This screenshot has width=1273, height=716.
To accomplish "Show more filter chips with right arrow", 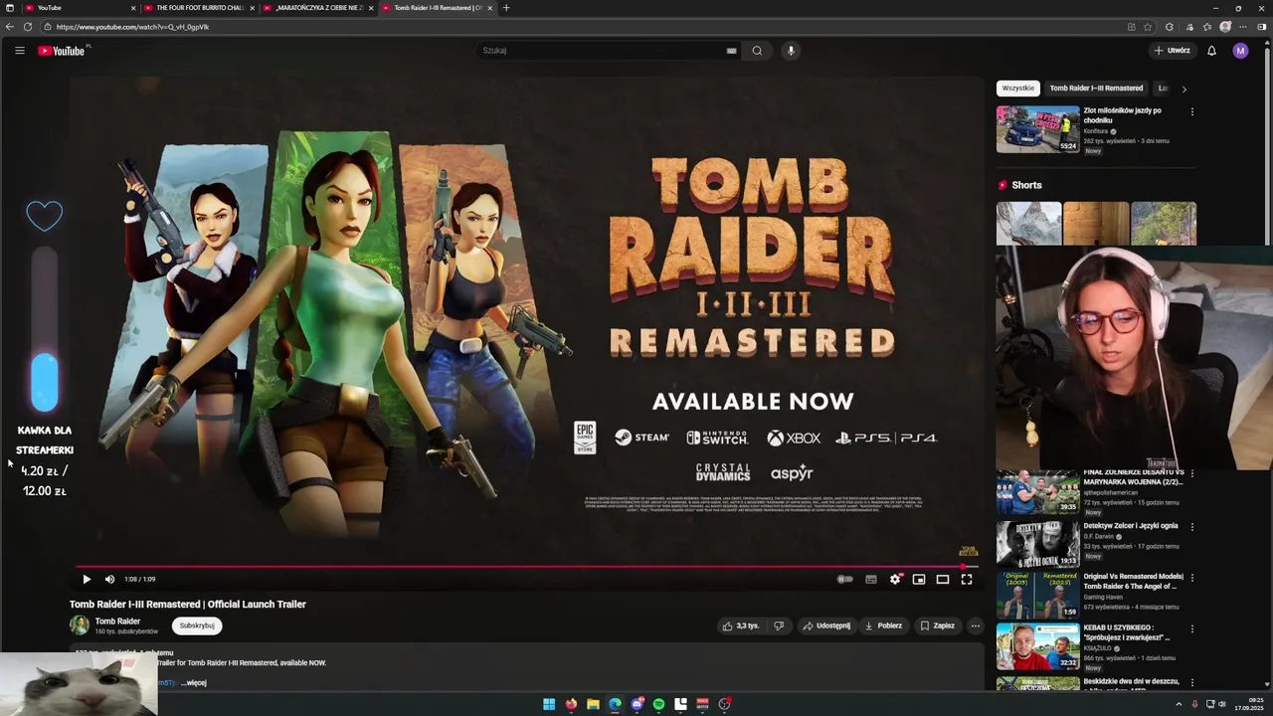I will pyautogui.click(x=1183, y=89).
